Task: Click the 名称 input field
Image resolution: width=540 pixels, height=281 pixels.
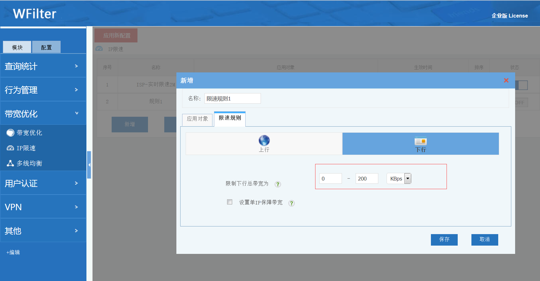Action: 232,99
